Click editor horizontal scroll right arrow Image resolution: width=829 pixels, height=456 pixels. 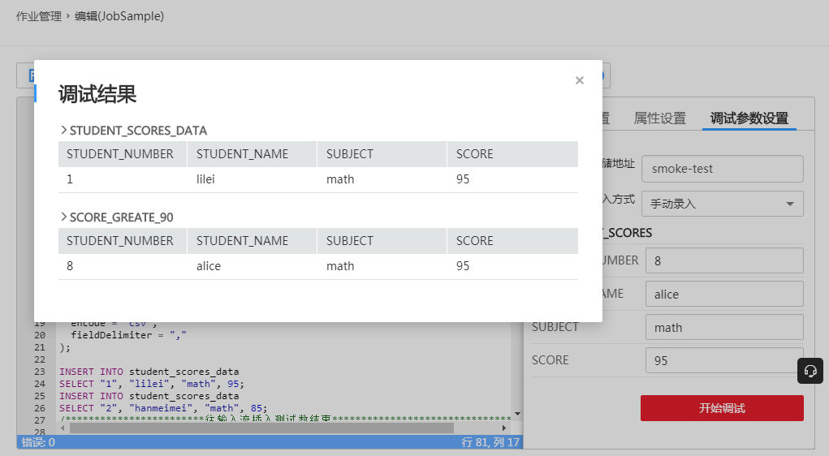(504, 428)
